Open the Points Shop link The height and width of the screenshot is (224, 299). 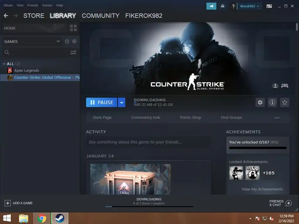pos(190,118)
